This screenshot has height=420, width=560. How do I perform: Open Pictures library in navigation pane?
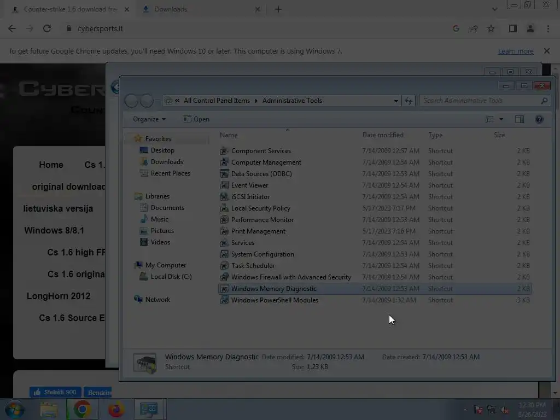pyautogui.click(x=162, y=231)
